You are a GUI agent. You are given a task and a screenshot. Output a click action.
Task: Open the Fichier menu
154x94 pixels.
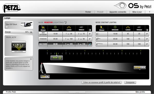click(x=88, y=12)
